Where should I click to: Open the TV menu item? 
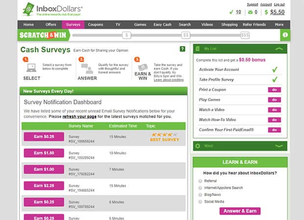click(x=118, y=24)
